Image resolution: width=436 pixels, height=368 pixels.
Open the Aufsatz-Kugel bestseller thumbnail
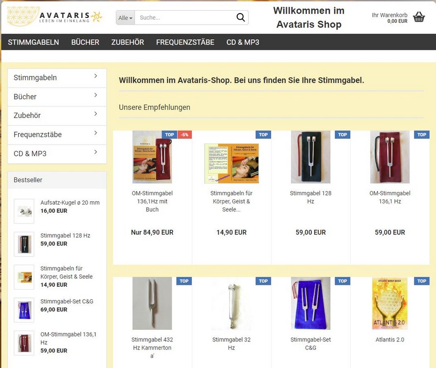[x=24, y=211]
